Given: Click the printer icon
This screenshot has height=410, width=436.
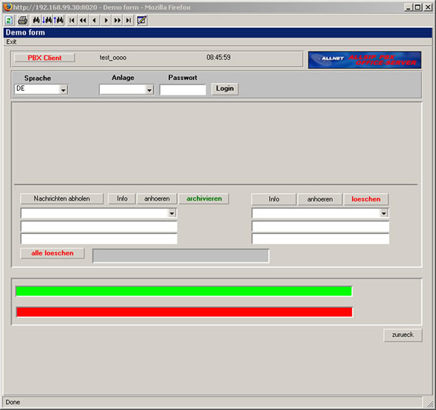Looking at the screenshot, I should (22, 20).
